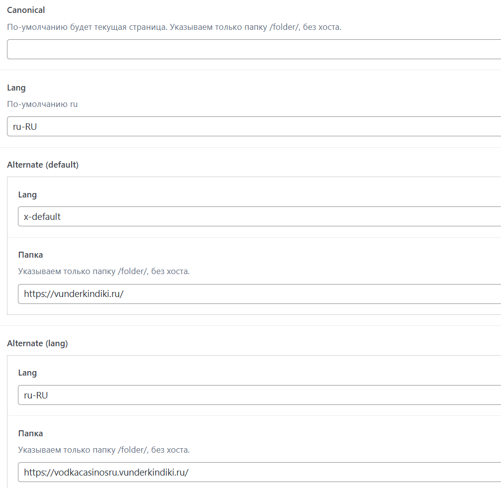Click the Canonical hint about текущая страница
The height and width of the screenshot is (488, 501).
174,27
